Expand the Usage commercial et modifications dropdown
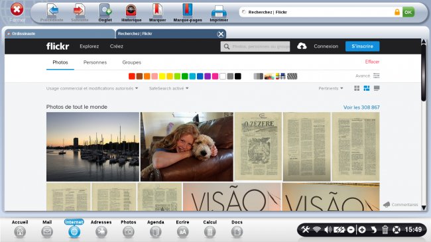Image resolution: width=431 pixels, height=242 pixels. pyautogui.click(x=92, y=88)
